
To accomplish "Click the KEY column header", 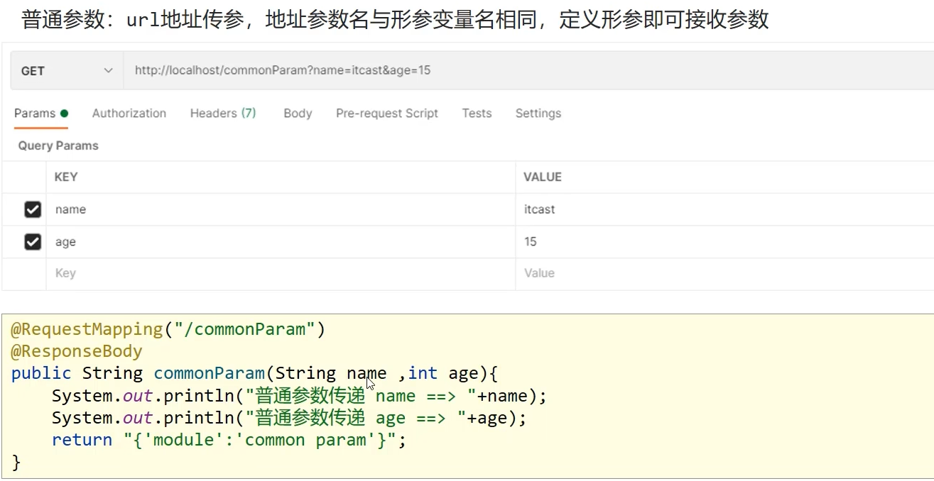I will tap(66, 177).
